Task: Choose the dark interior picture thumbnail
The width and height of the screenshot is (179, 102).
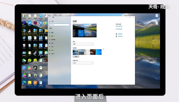Action: pos(93,52)
